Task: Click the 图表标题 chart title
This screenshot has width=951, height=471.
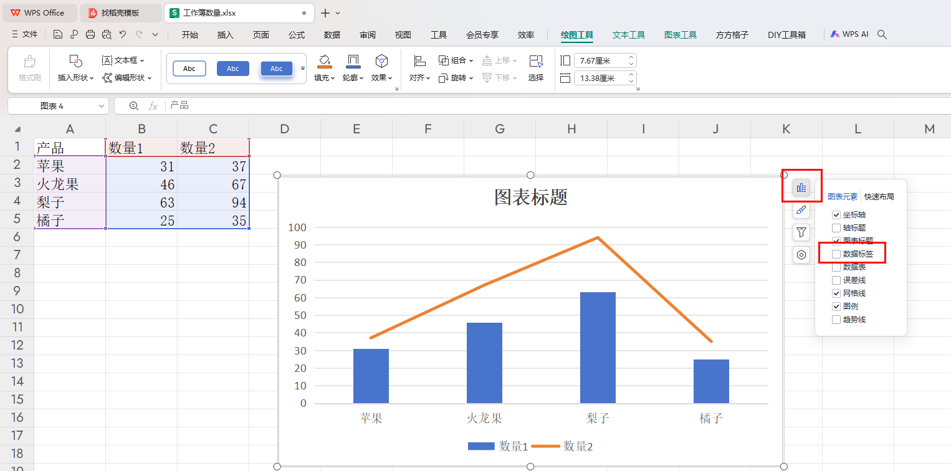Action: (531, 197)
